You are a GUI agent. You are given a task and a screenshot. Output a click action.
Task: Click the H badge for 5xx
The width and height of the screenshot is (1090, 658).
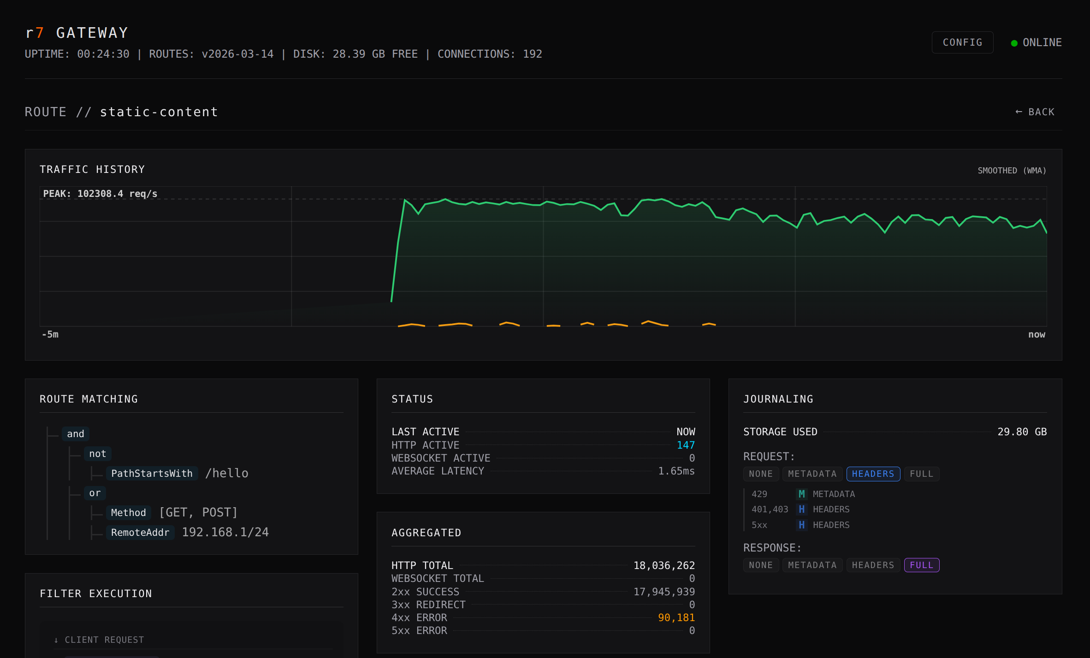pyautogui.click(x=801, y=525)
